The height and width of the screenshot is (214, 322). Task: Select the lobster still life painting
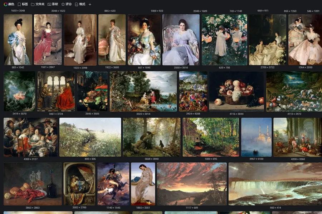(33, 184)
